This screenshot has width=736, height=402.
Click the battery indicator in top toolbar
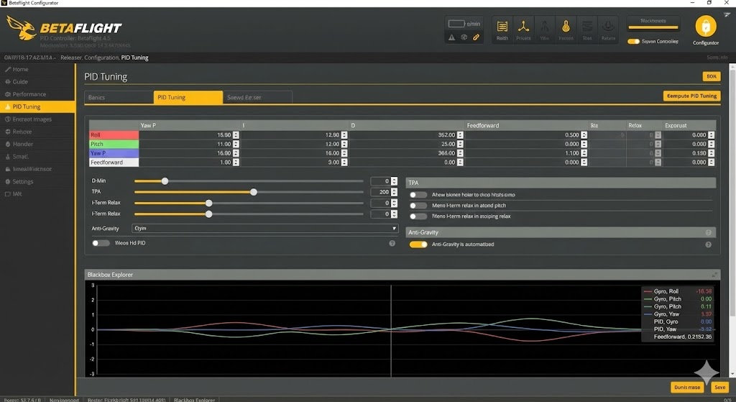456,24
